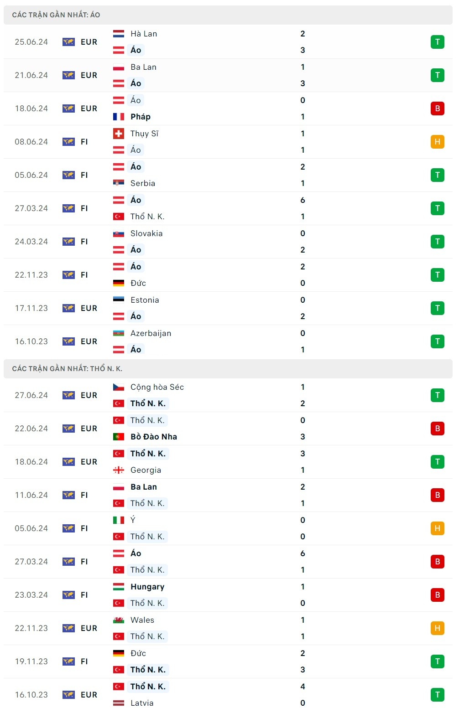Click the Georgia flag icon
The width and height of the screenshot is (459, 708).
119,470
